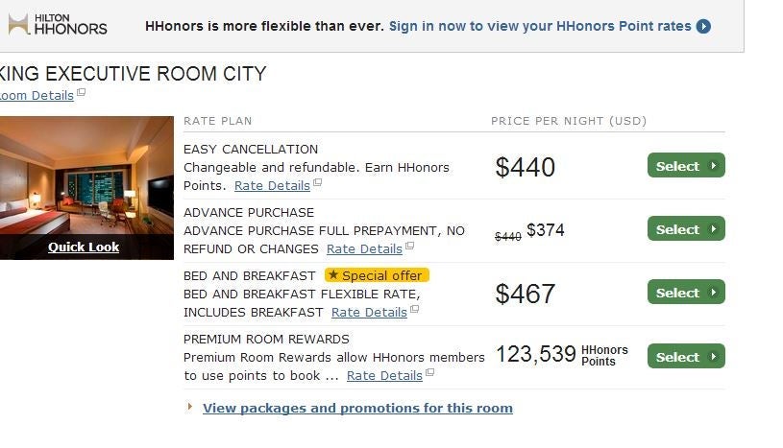Open Quick Look on room photo
The width and height of the screenshot is (783, 448).
click(84, 247)
